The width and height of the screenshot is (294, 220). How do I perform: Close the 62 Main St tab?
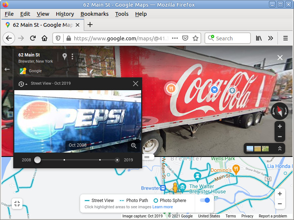coord(78,25)
